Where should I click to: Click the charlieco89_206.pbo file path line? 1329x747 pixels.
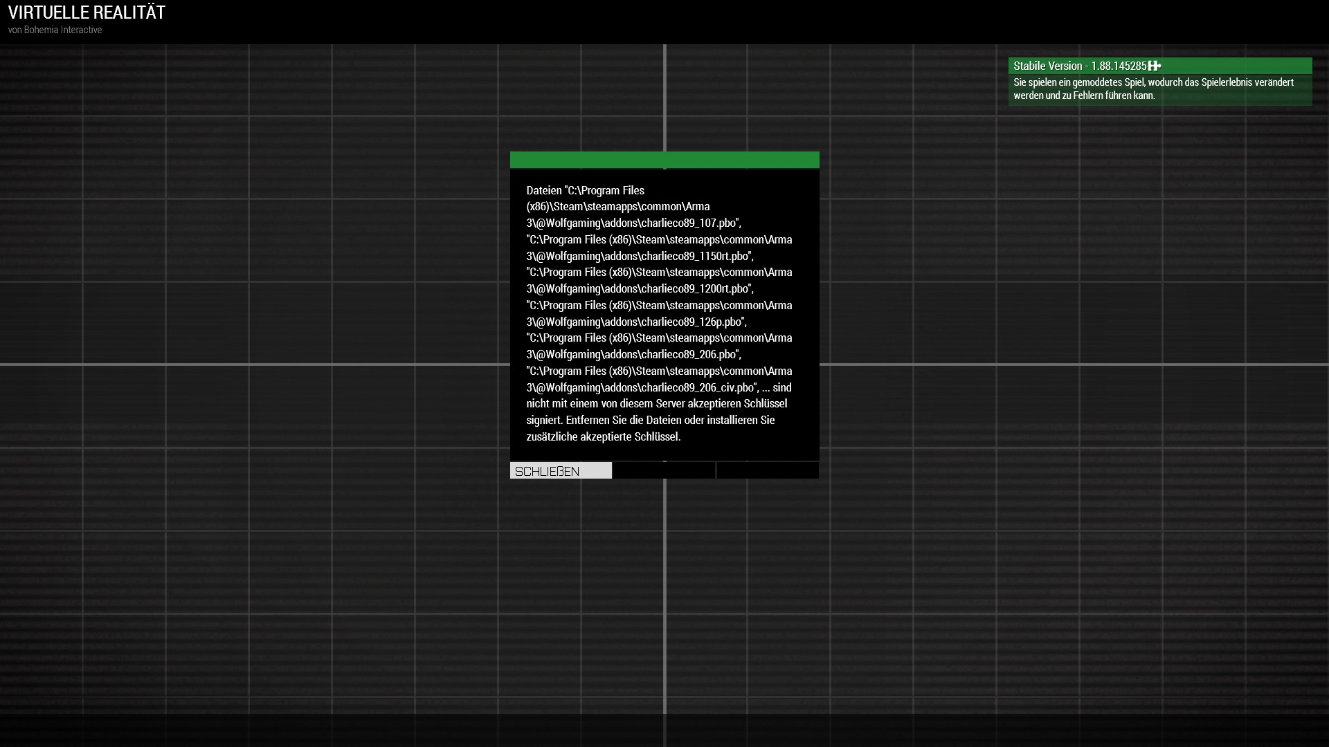[633, 354]
